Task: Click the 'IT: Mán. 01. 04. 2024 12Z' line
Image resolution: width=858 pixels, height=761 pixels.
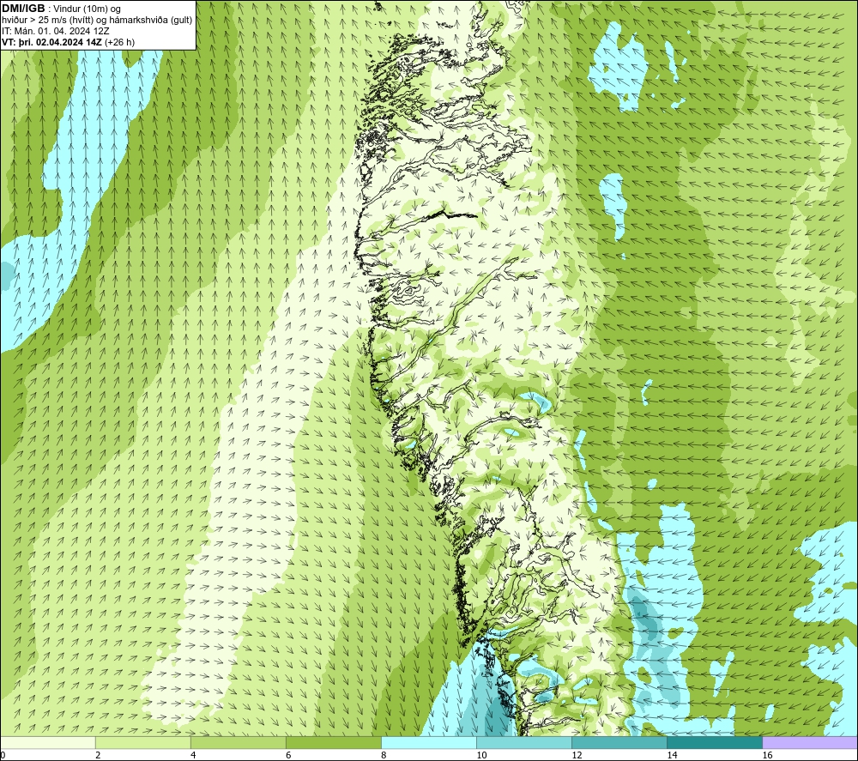Action: 55,31
